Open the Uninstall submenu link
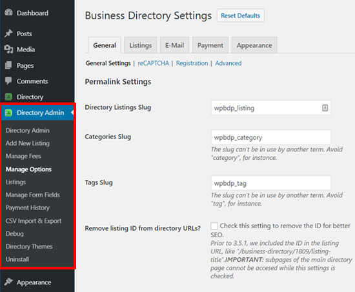 tap(17, 259)
